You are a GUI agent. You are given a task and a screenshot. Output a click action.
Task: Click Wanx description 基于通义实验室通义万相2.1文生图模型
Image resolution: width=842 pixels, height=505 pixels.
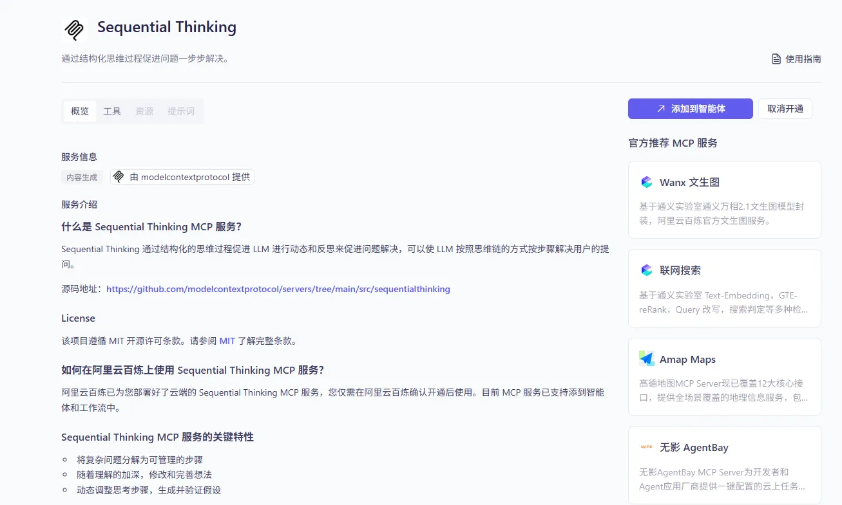(x=722, y=214)
